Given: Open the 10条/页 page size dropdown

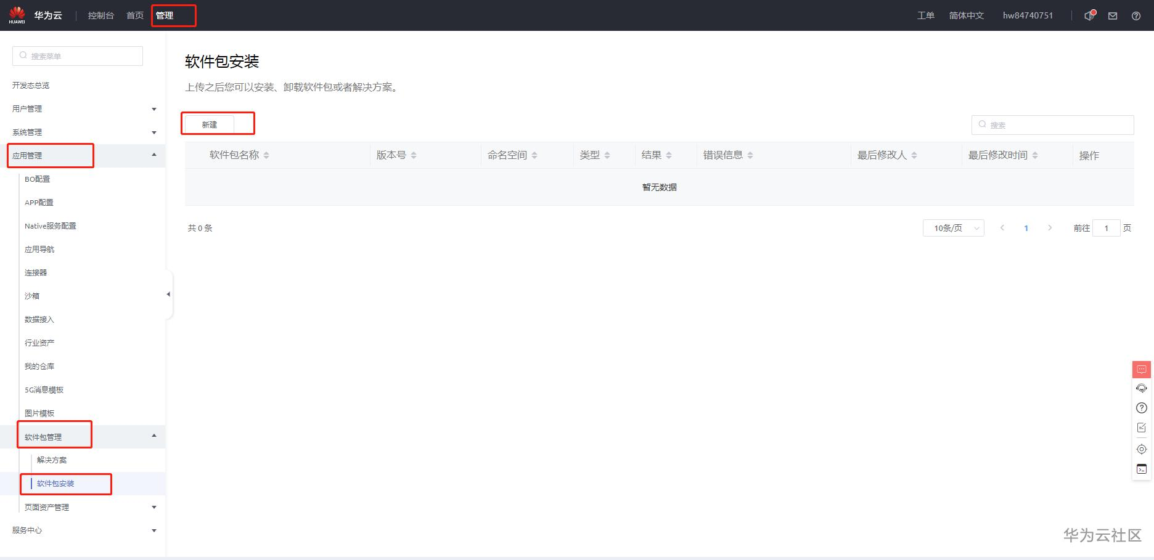Looking at the screenshot, I should 954,228.
